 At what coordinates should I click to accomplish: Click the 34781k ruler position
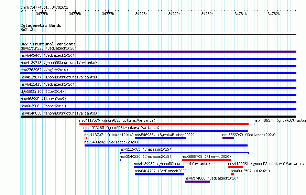coord(241,14)
